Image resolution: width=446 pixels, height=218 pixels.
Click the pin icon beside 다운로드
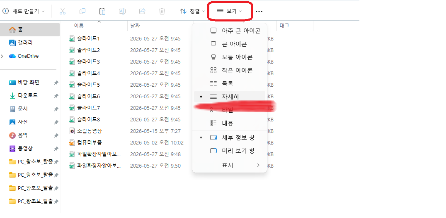pyautogui.click(x=56, y=96)
